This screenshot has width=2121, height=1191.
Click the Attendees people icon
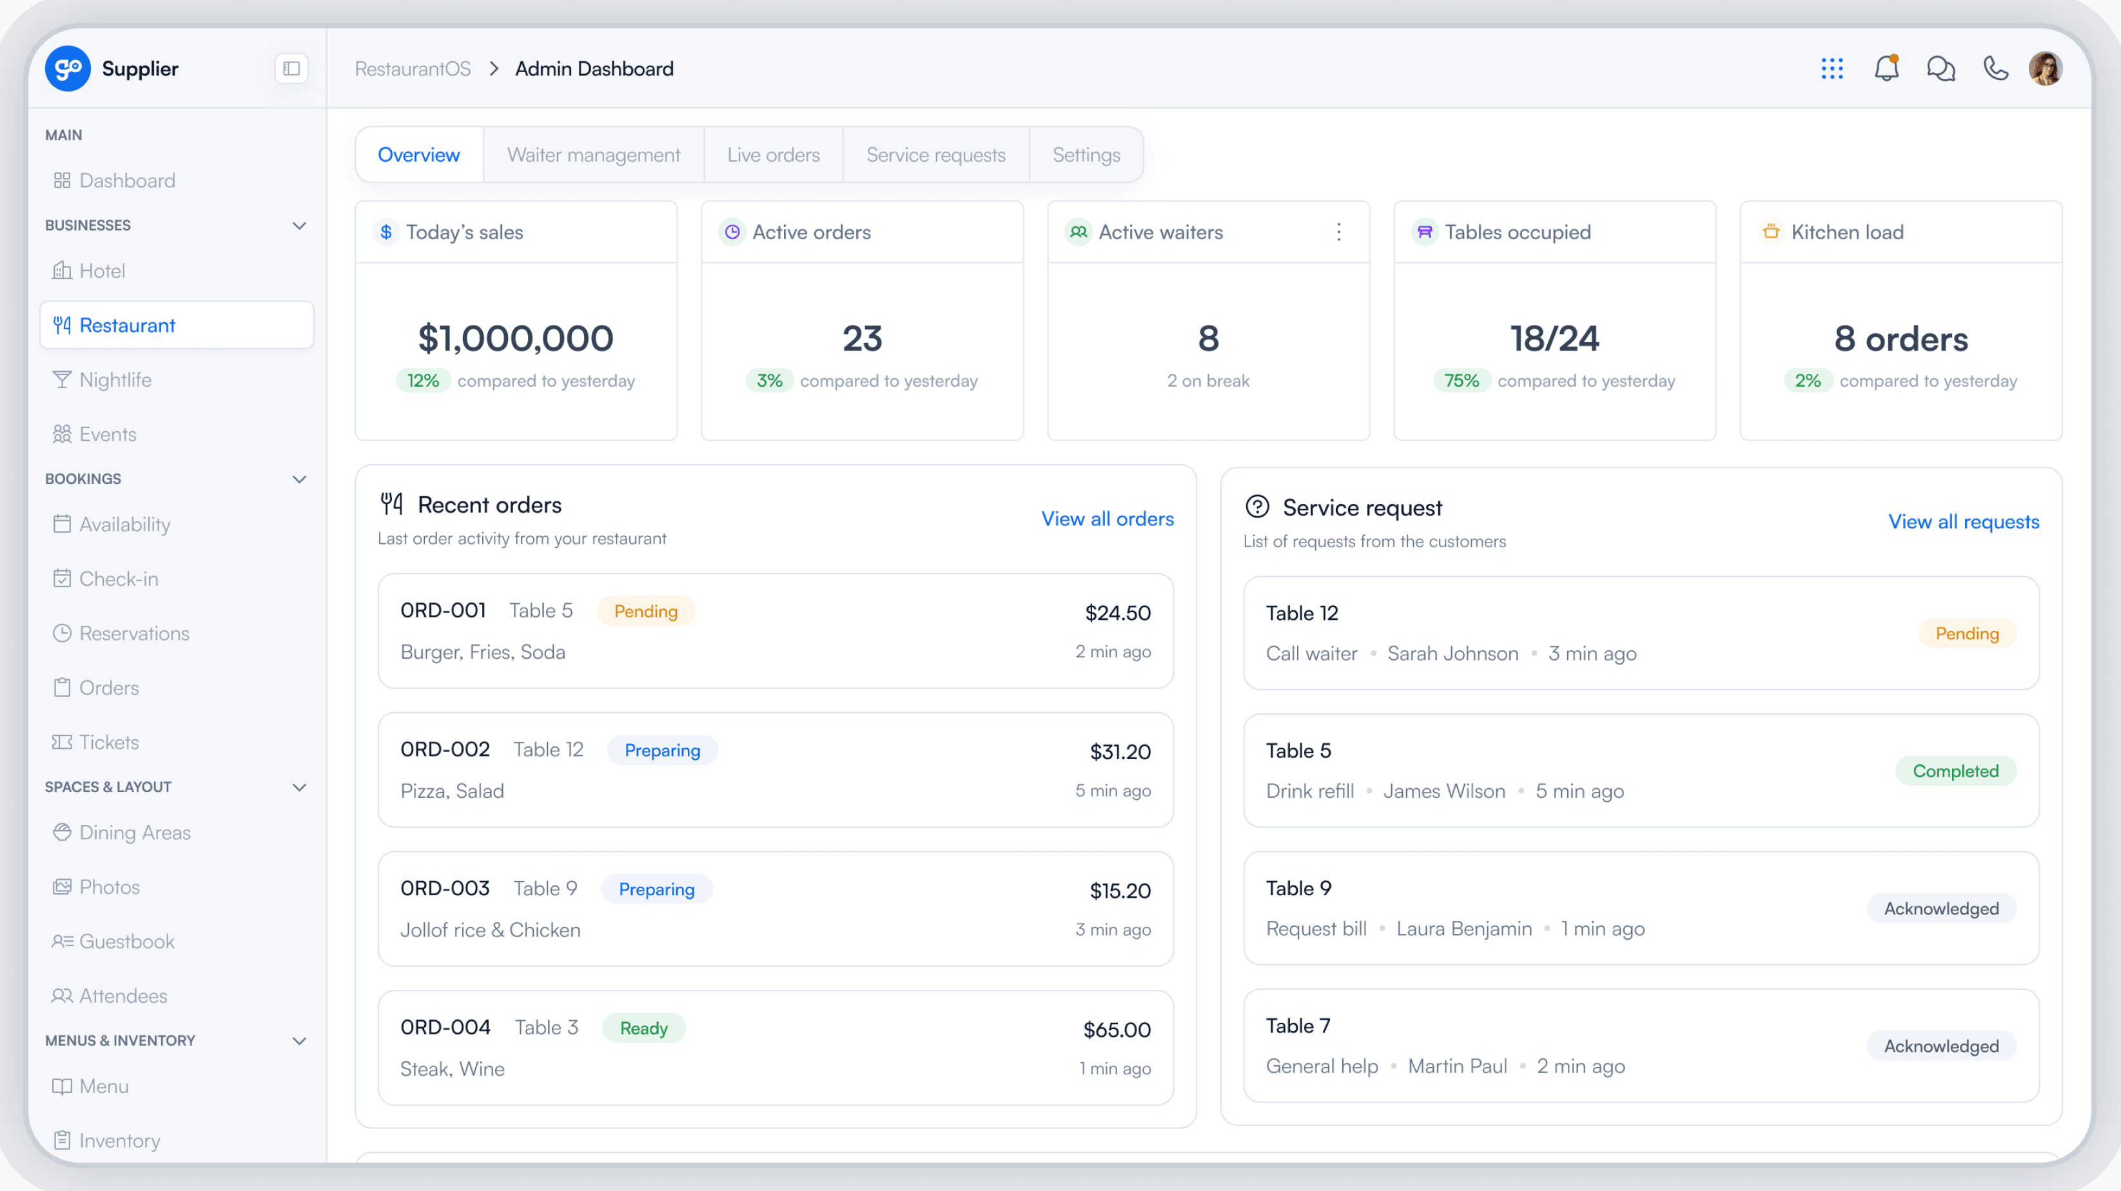point(62,995)
